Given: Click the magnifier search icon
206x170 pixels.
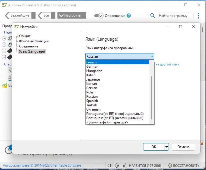Looking at the screenshot, I should click(153, 16).
